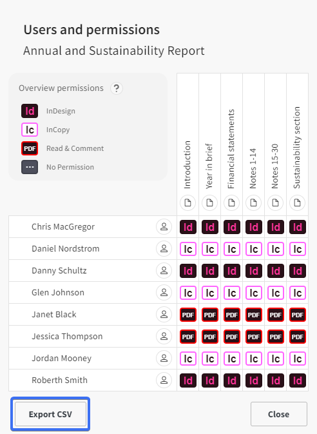The height and width of the screenshot is (434, 317).
Task: Change Daniel Nordstrom's Introduction InCopy permission
Action: 188,249
